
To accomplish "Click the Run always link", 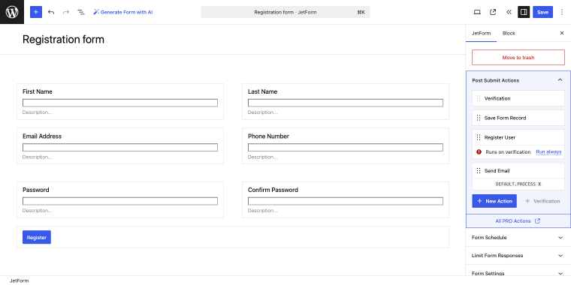I will [x=548, y=152].
